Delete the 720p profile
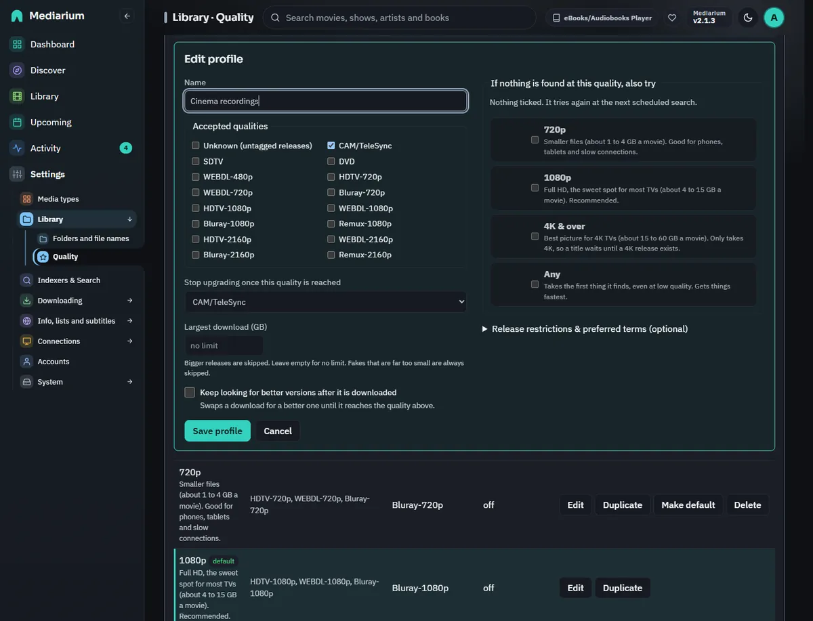813x621 pixels. pos(747,505)
